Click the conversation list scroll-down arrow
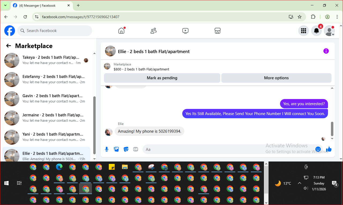Viewport: 343px width, 205px height. pos(94,159)
